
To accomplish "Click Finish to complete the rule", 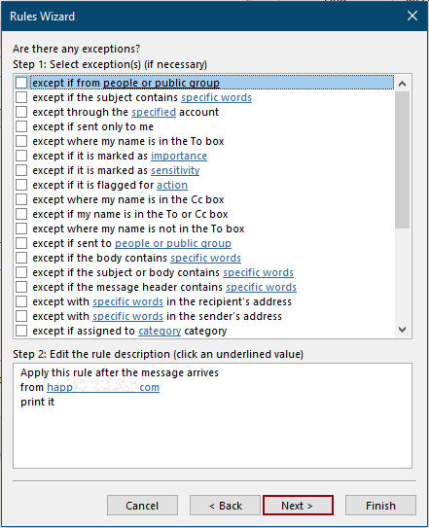I will (x=380, y=505).
